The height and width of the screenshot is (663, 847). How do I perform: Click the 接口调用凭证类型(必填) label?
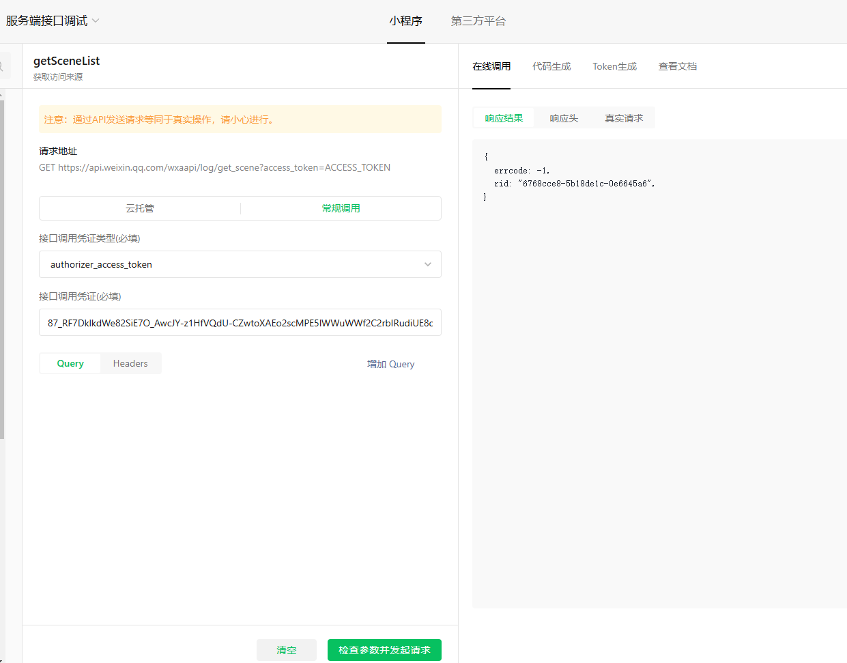(89, 238)
